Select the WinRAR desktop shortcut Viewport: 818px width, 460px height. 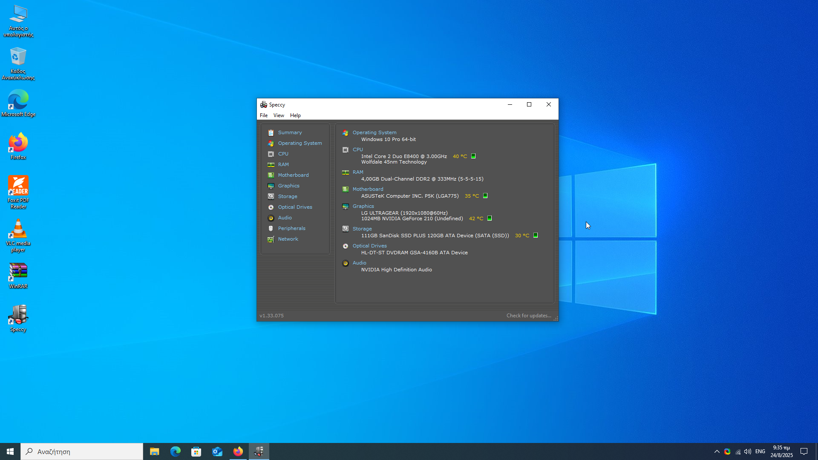click(18, 276)
